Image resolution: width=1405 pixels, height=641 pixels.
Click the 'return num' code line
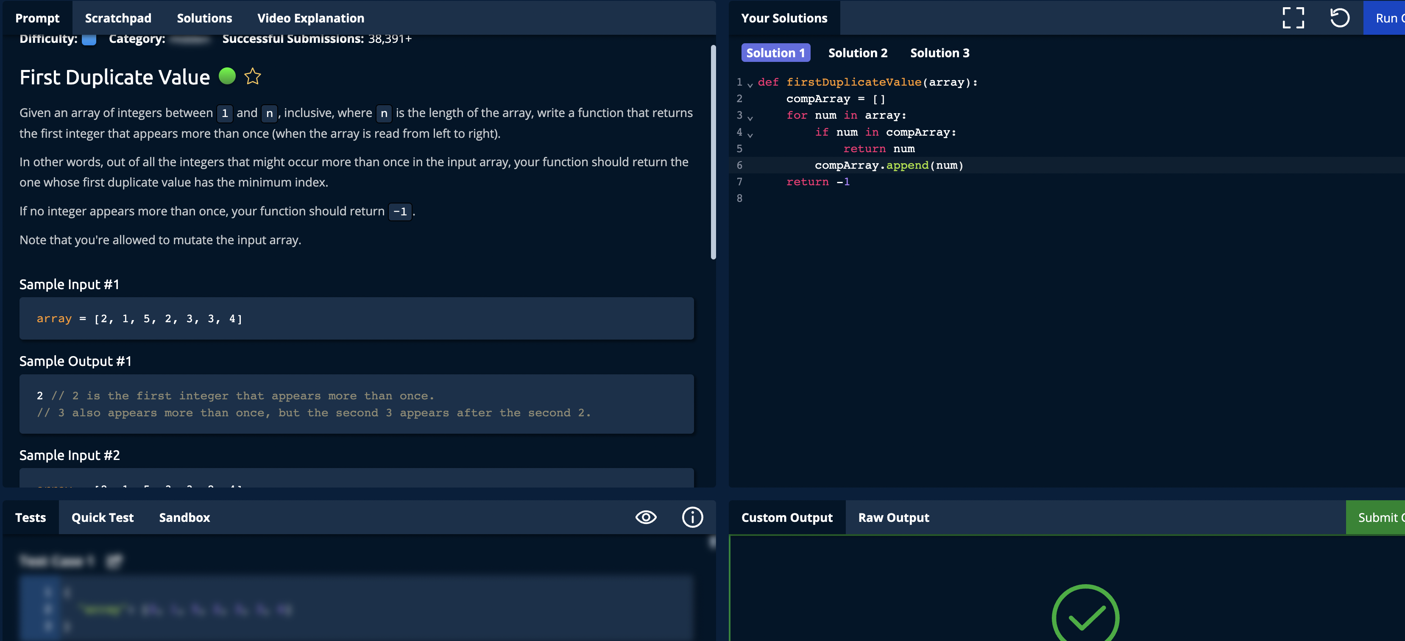879,148
